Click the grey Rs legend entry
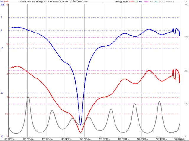189x141 pixels. (151, 2)
